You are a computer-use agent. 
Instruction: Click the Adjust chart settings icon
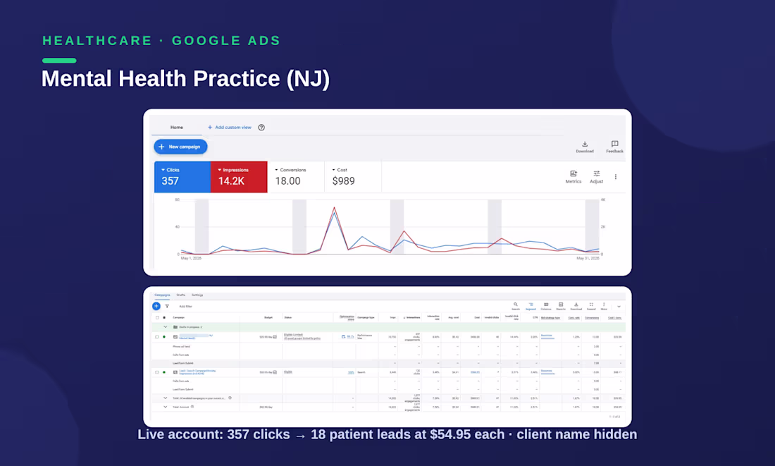click(597, 173)
